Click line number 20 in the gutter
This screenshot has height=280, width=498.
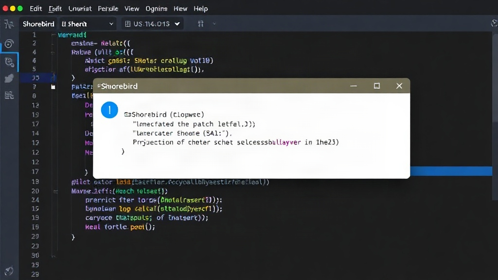click(x=35, y=191)
